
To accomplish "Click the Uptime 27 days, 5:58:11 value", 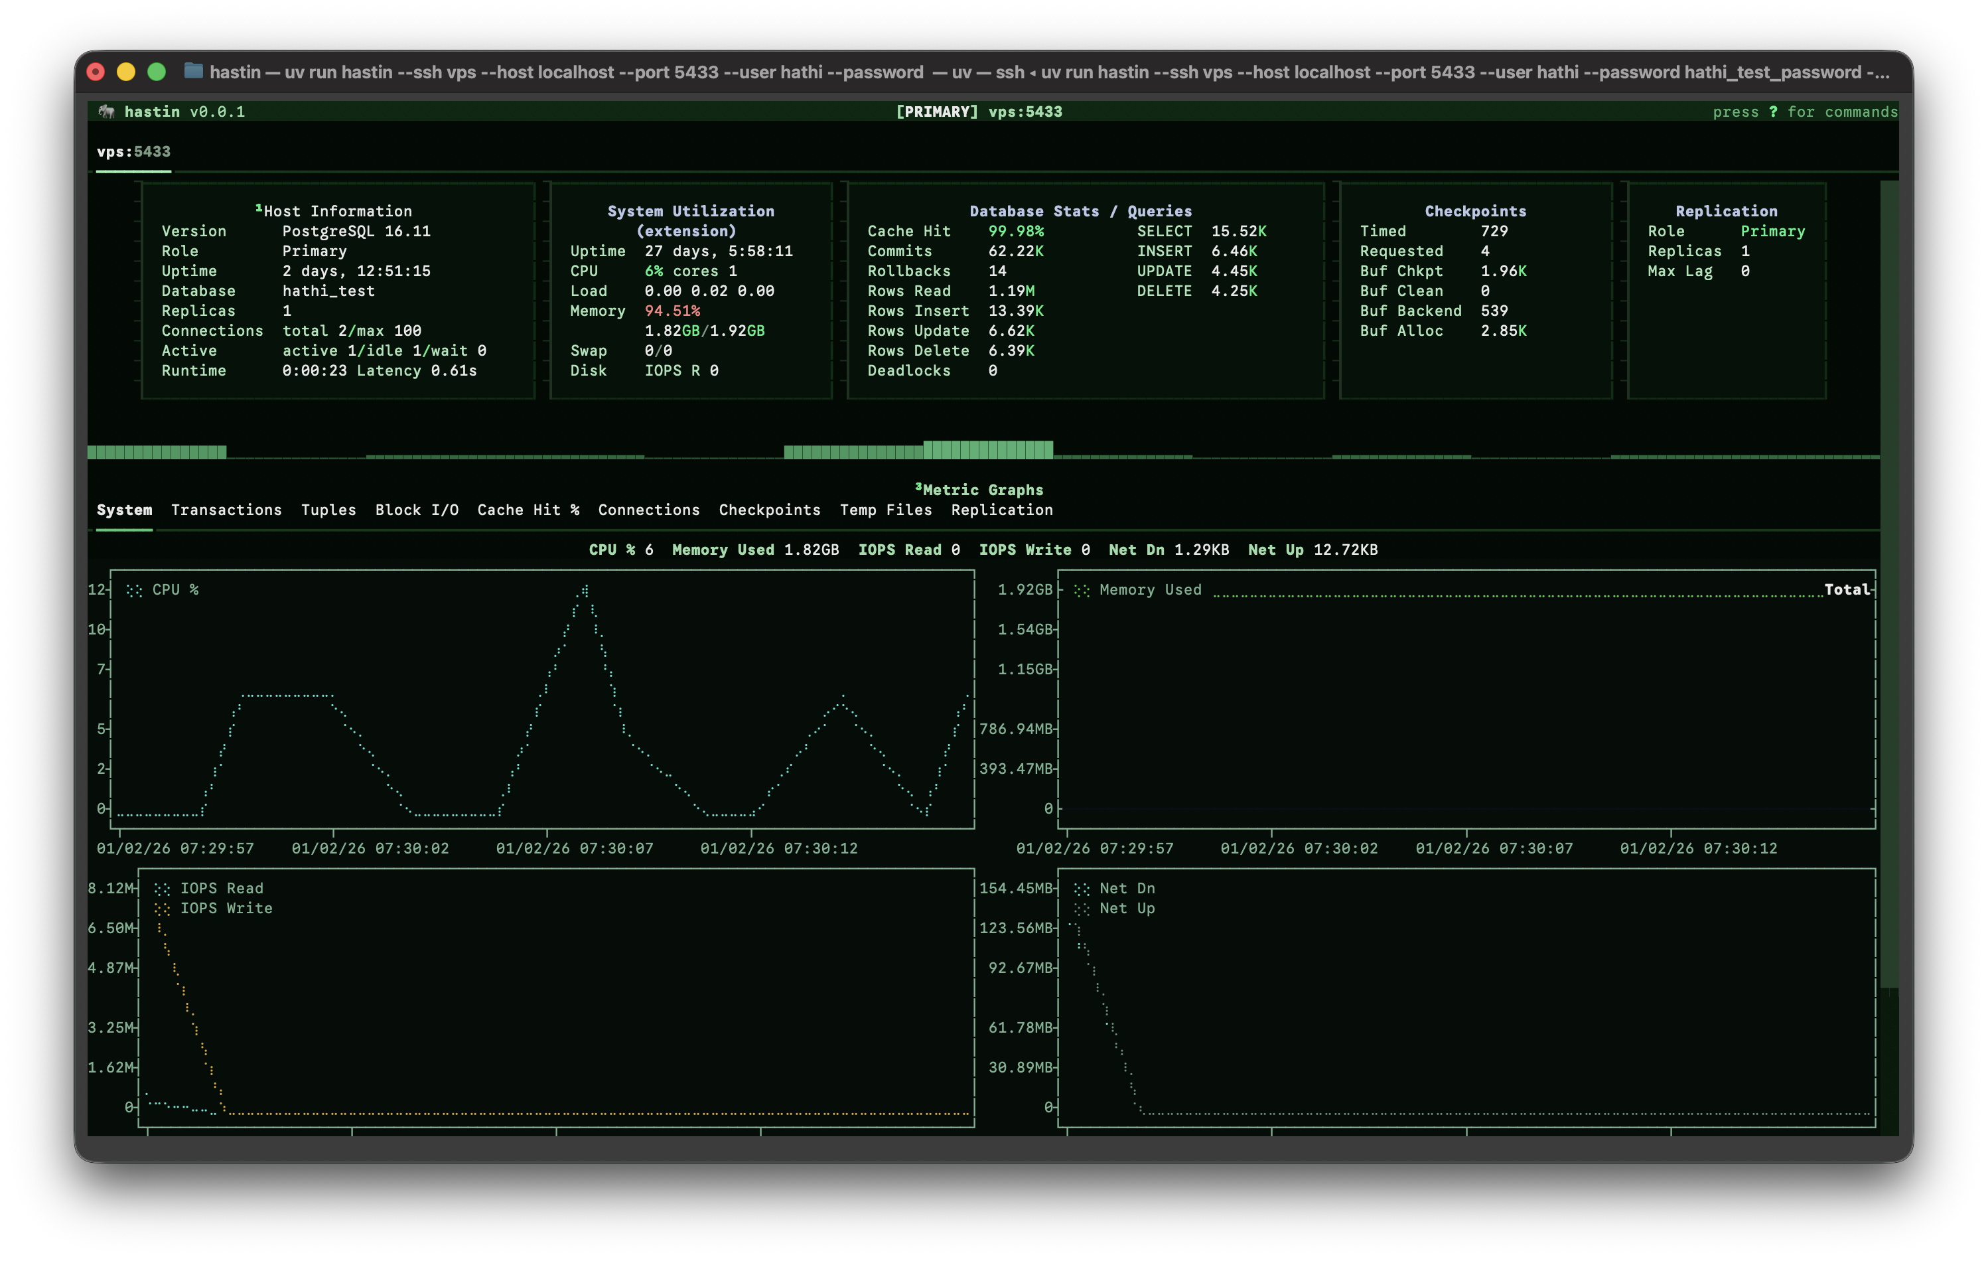I will [x=719, y=251].
